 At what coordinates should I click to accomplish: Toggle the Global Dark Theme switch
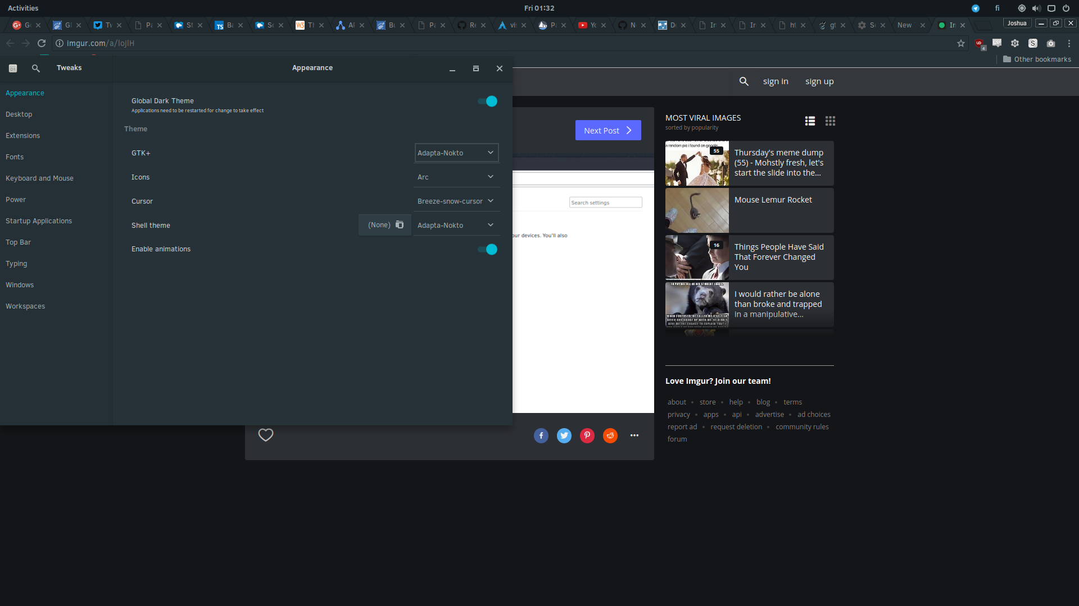pyautogui.click(x=487, y=102)
